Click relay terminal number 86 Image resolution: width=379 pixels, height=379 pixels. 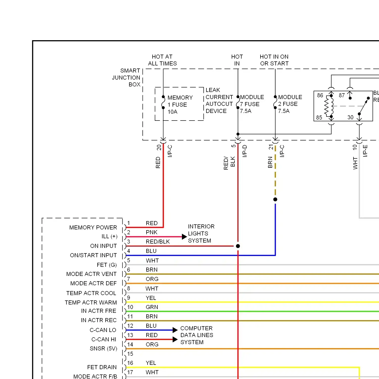(x=320, y=95)
